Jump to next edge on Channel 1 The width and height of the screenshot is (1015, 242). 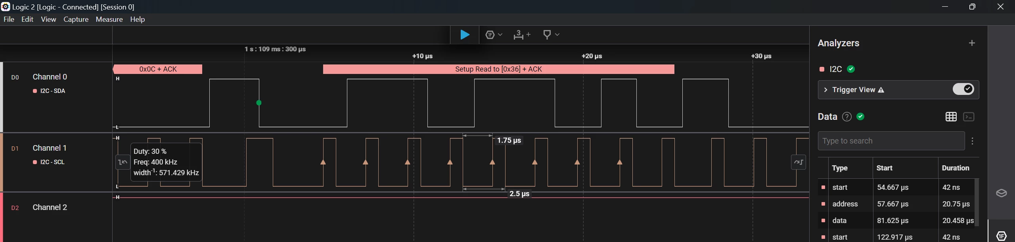pos(799,162)
